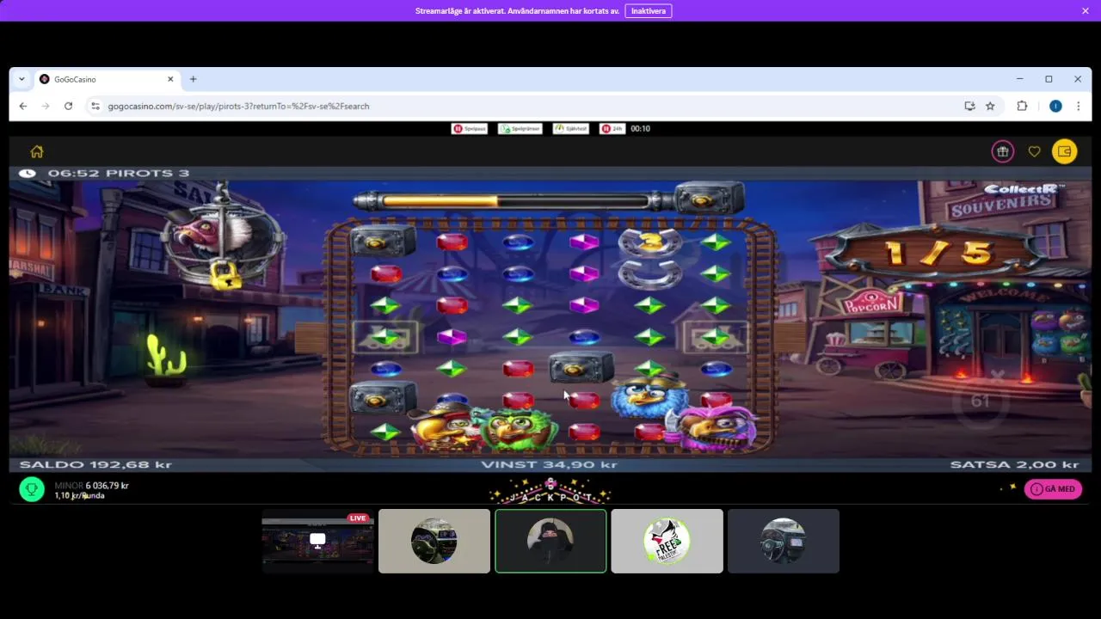Open the Självtest button

pyautogui.click(x=571, y=129)
